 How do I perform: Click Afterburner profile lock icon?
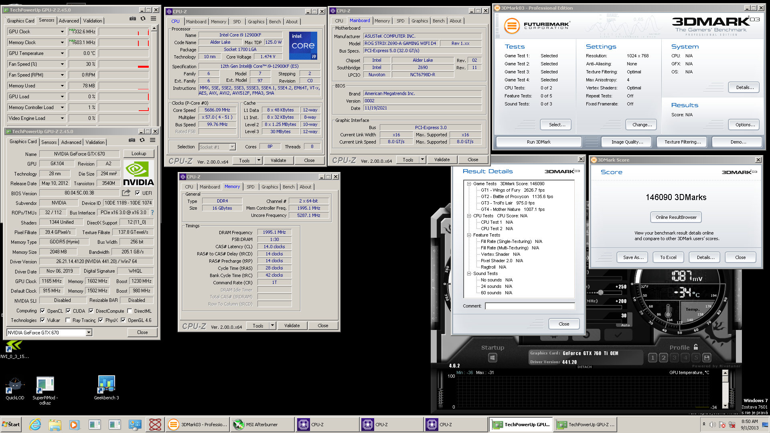pos(696,347)
